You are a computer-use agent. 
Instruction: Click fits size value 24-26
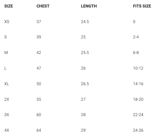[138, 130]
